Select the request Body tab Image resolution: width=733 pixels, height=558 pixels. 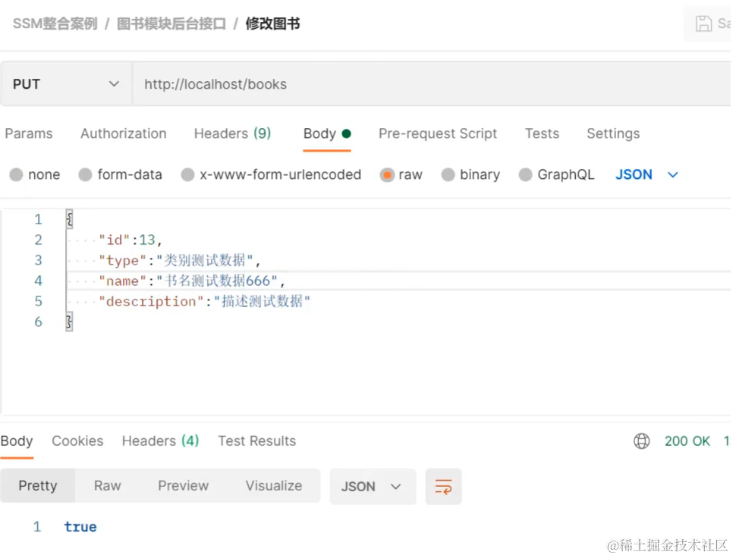[327, 133]
